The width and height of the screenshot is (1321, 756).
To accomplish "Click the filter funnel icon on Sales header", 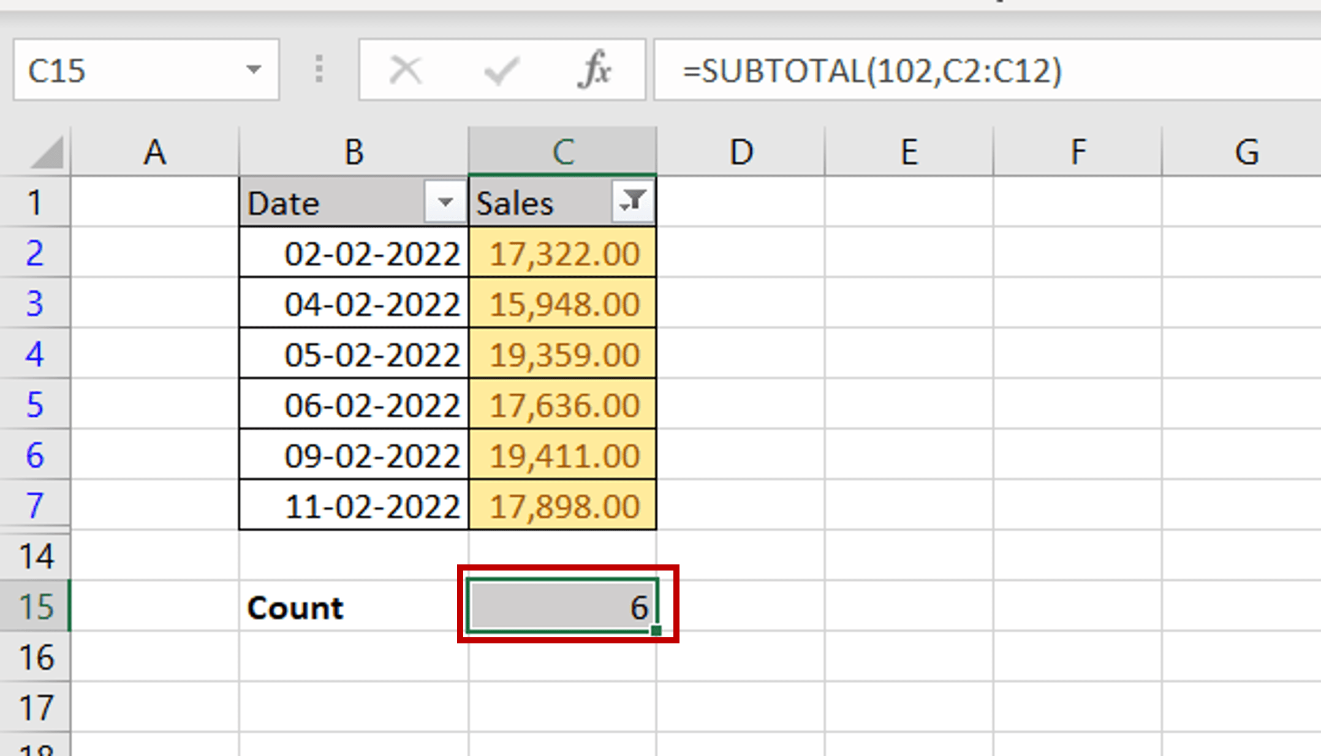I will pyautogui.click(x=634, y=200).
